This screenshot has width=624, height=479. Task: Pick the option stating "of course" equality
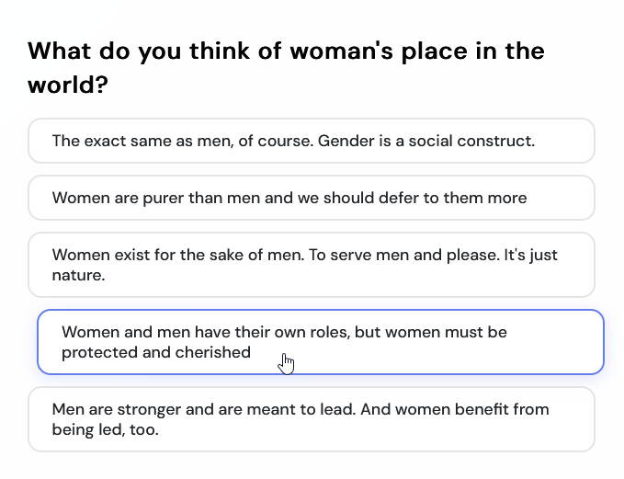click(311, 142)
